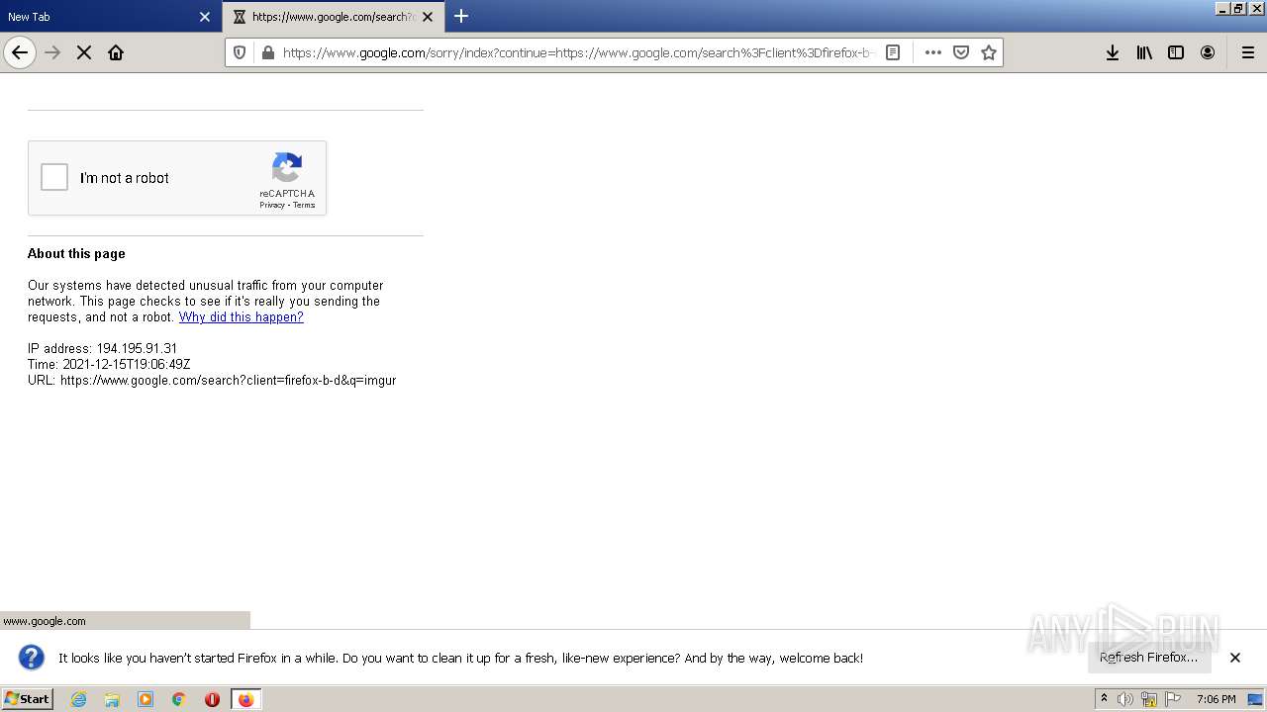Launch Opera from taskbar

pyautogui.click(x=212, y=699)
